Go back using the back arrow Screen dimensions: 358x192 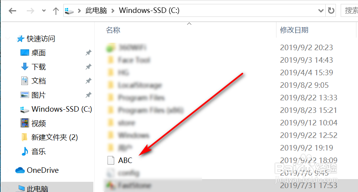pos(12,11)
